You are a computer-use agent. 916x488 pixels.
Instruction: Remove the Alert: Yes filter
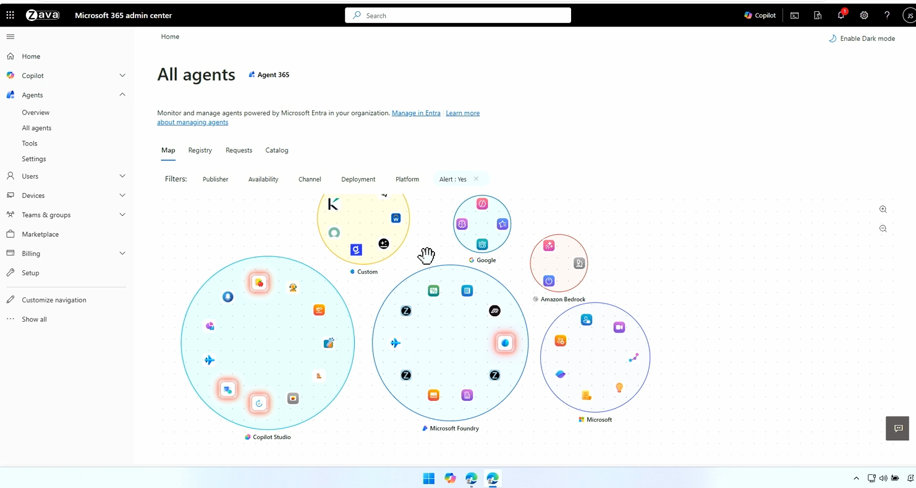pos(476,179)
